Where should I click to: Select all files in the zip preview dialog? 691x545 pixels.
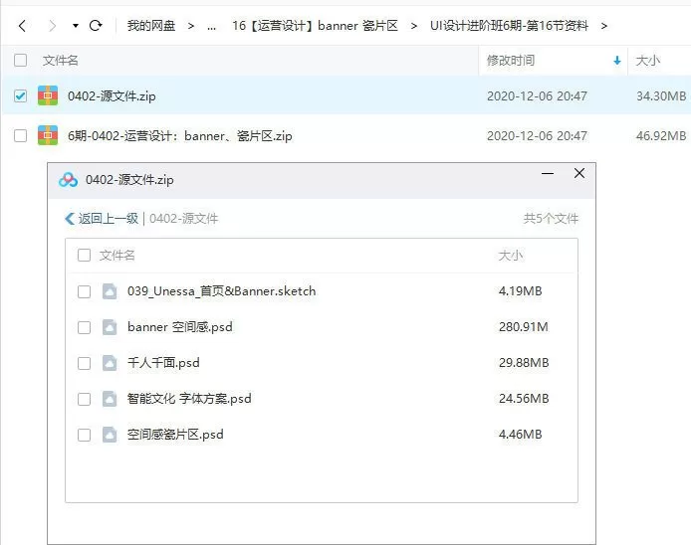click(84, 256)
